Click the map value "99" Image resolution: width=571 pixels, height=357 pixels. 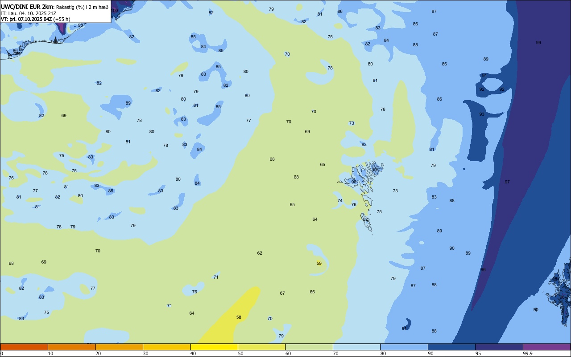tap(538, 42)
